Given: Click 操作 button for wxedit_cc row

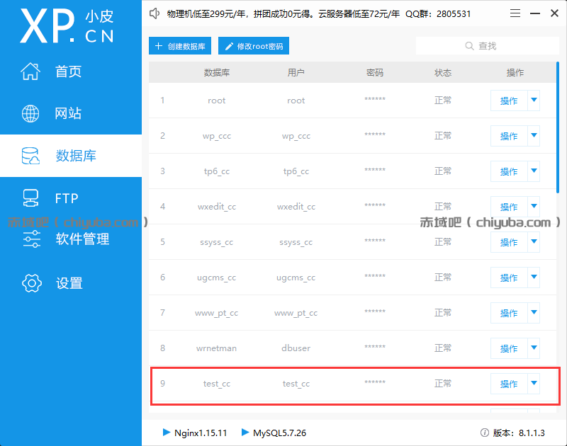Looking at the screenshot, I should (x=509, y=207).
